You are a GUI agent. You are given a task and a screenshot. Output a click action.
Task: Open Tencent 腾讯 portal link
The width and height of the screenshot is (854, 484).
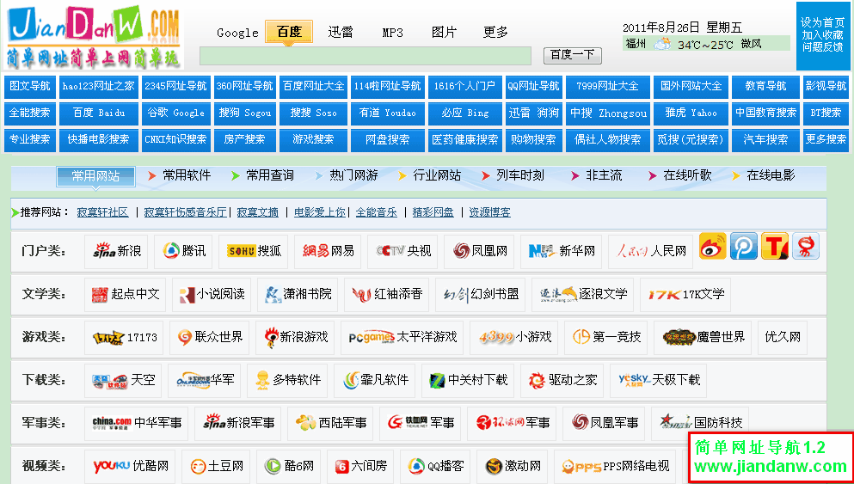183,252
